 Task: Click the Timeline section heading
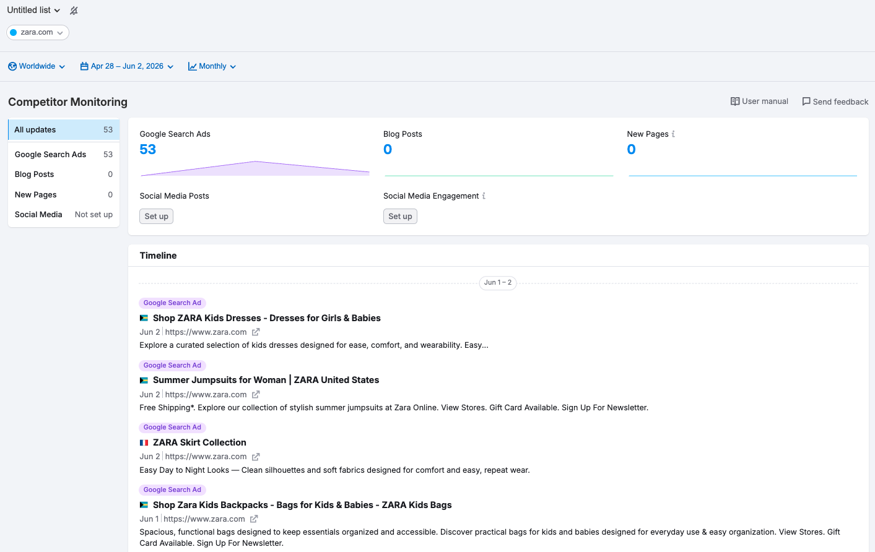pos(158,256)
